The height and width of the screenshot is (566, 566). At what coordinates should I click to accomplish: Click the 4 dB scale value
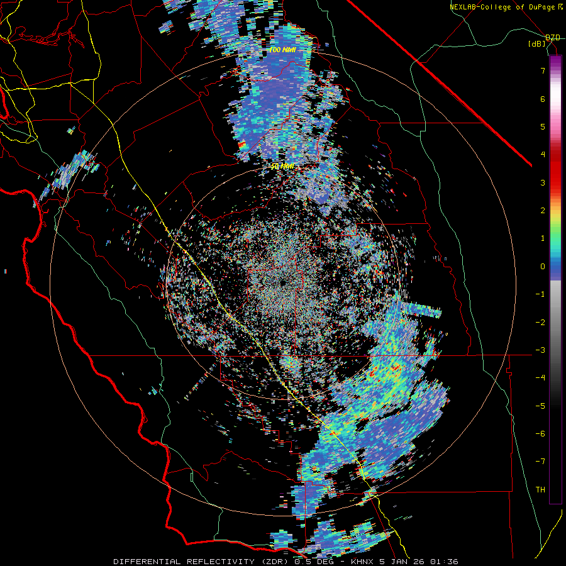click(x=543, y=155)
